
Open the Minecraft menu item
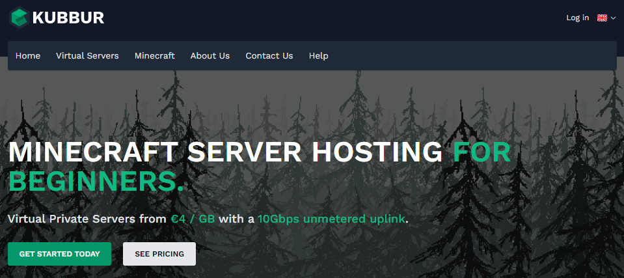(x=154, y=56)
